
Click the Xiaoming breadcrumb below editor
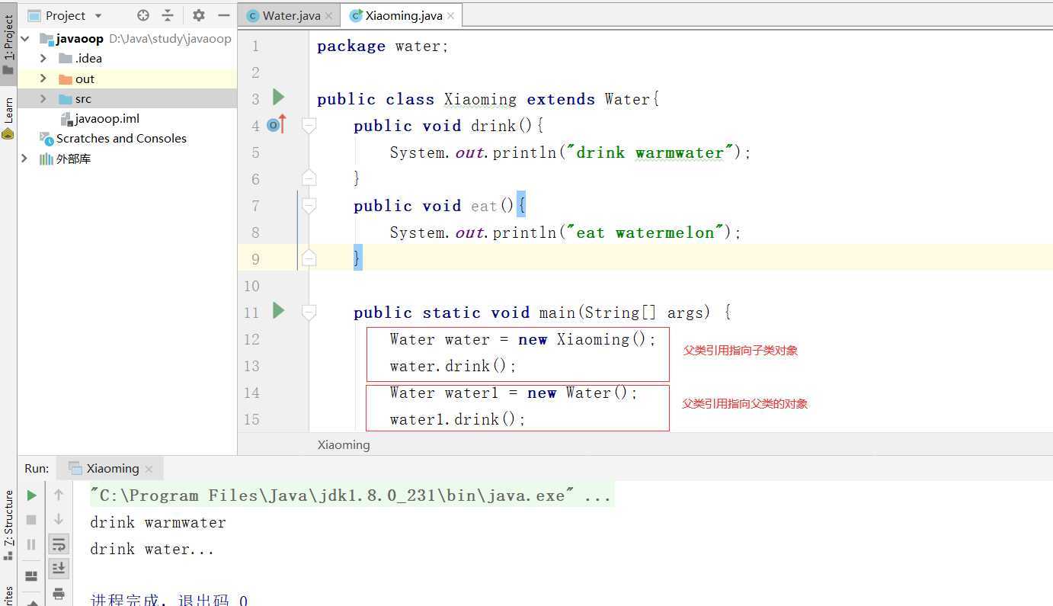pos(344,444)
